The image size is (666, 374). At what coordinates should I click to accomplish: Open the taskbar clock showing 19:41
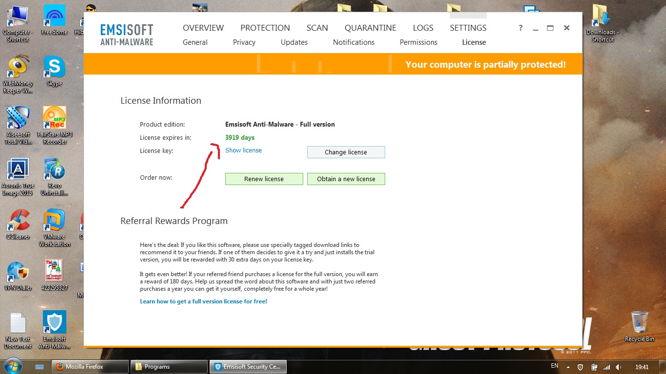click(x=642, y=367)
